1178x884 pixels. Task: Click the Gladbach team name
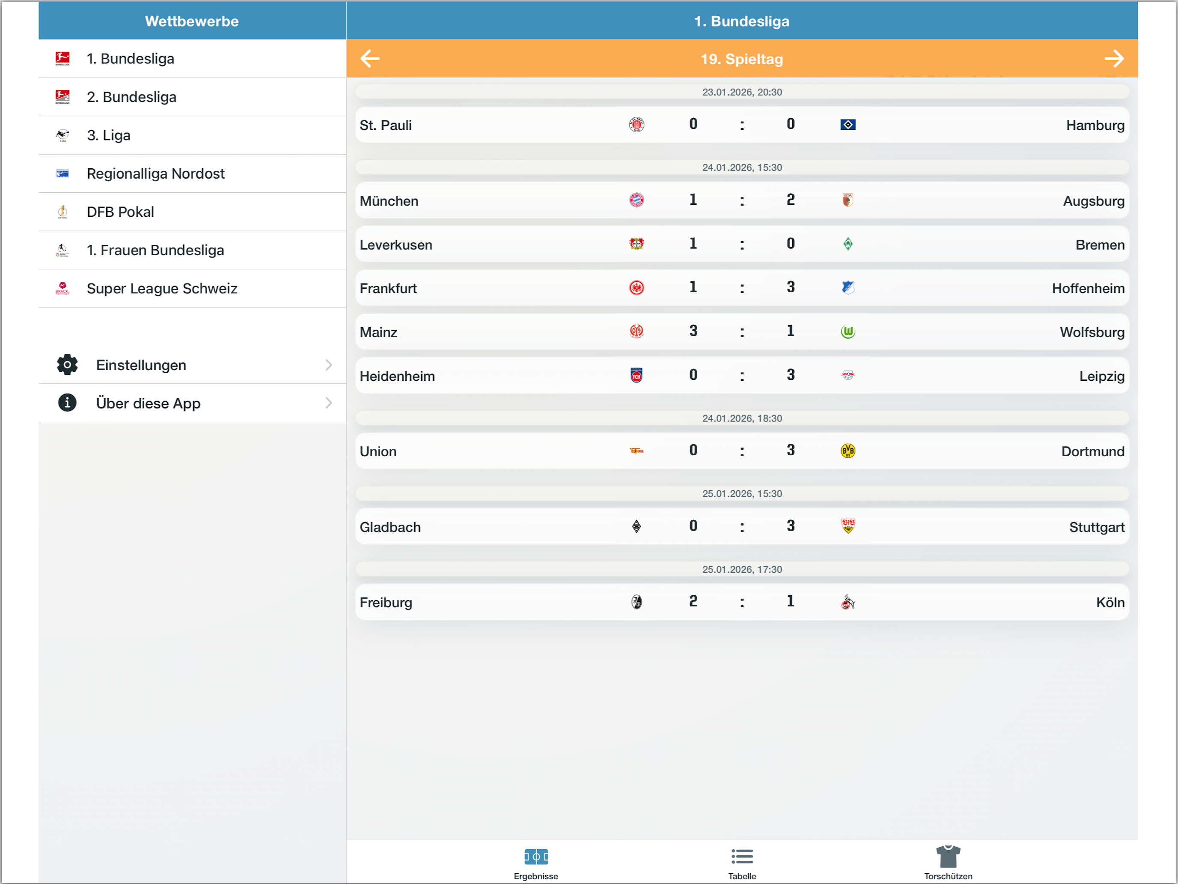pos(390,527)
